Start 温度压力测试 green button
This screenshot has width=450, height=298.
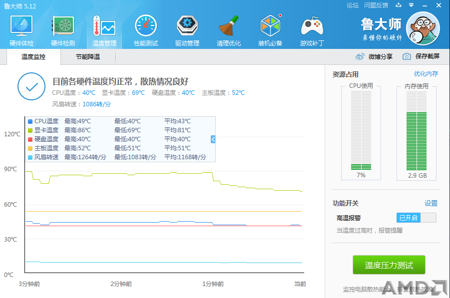389,265
